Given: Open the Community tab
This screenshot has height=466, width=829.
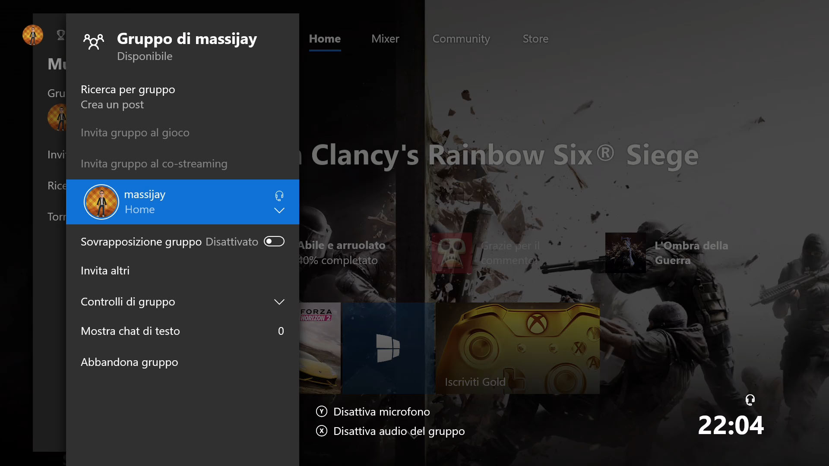Looking at the screenshot, I should coord(461,39).
